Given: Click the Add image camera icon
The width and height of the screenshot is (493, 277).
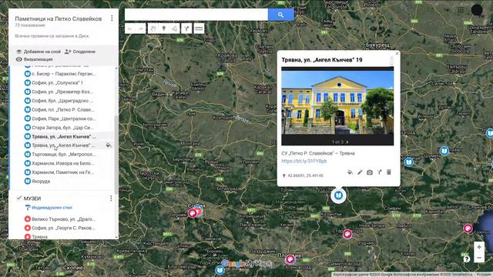Looking at the screenshot, I should click(370, 172).
